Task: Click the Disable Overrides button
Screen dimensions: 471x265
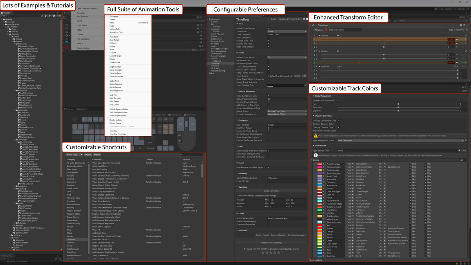Action: [x=271, y=191]
